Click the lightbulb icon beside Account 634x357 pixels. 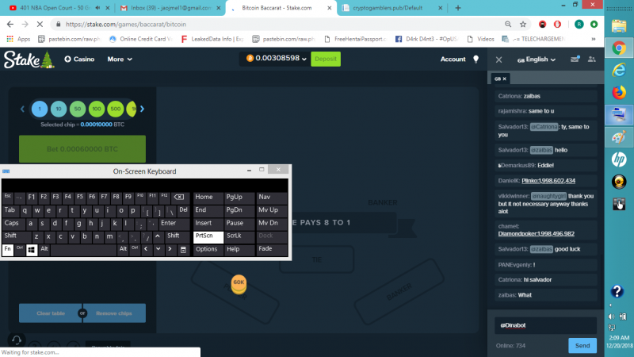(476, 59)
